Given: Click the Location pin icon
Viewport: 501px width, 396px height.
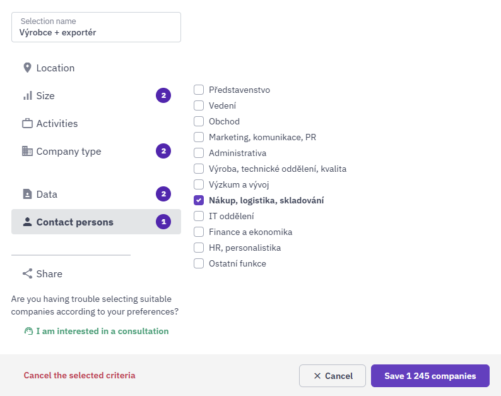Looking at the screenshot, I should (x=28, y=68).
